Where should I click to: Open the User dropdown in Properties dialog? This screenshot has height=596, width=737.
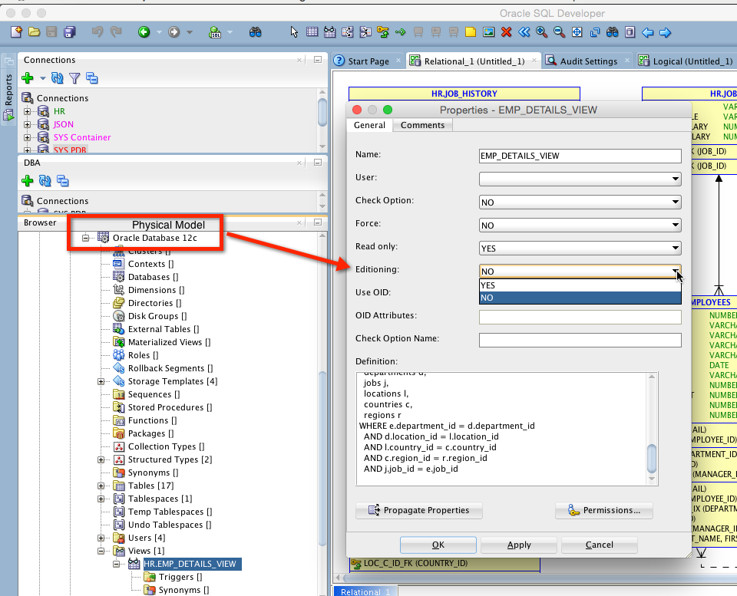(x=675, y=179)
